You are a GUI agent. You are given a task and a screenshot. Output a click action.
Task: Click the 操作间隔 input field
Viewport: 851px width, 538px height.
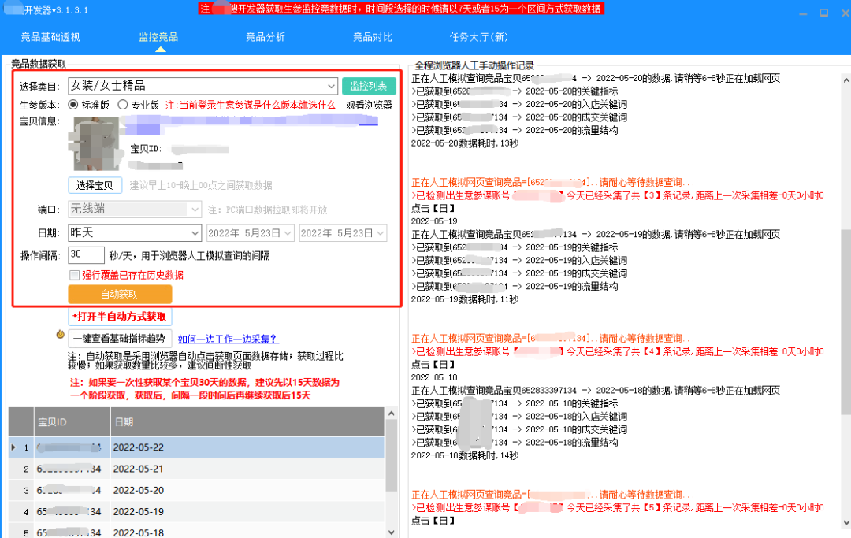tap(87, 255)
